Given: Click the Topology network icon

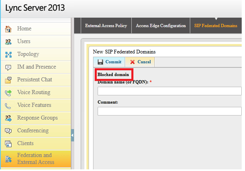Looking at the screenshot, I should [8, 54].
